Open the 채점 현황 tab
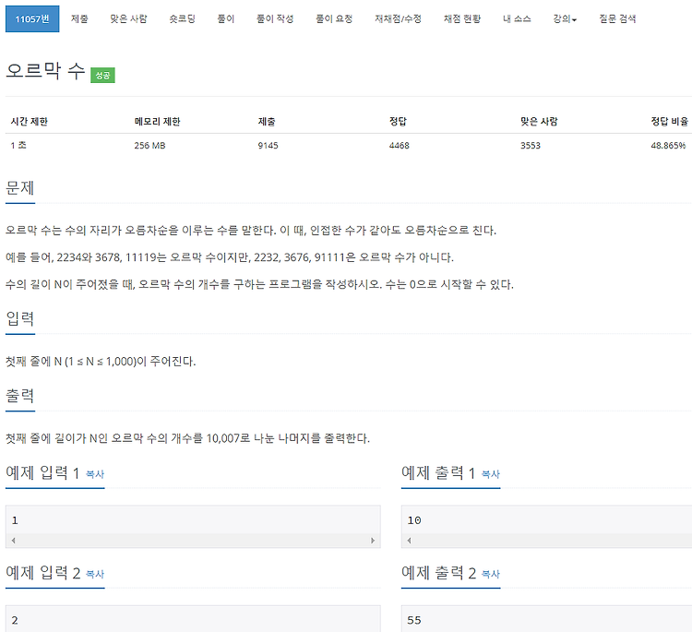Screen dimensions: 692x632 tap(462, 19)
